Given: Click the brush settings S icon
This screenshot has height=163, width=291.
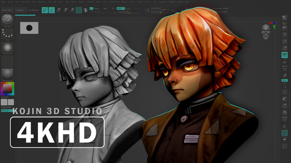Looking at the screenshot, I should [x=147, y=10].
